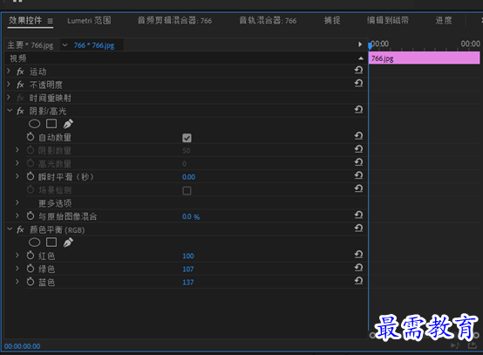
Task: Click the 与原始图像混合 value 0.0 %
Action: (191, 216)
